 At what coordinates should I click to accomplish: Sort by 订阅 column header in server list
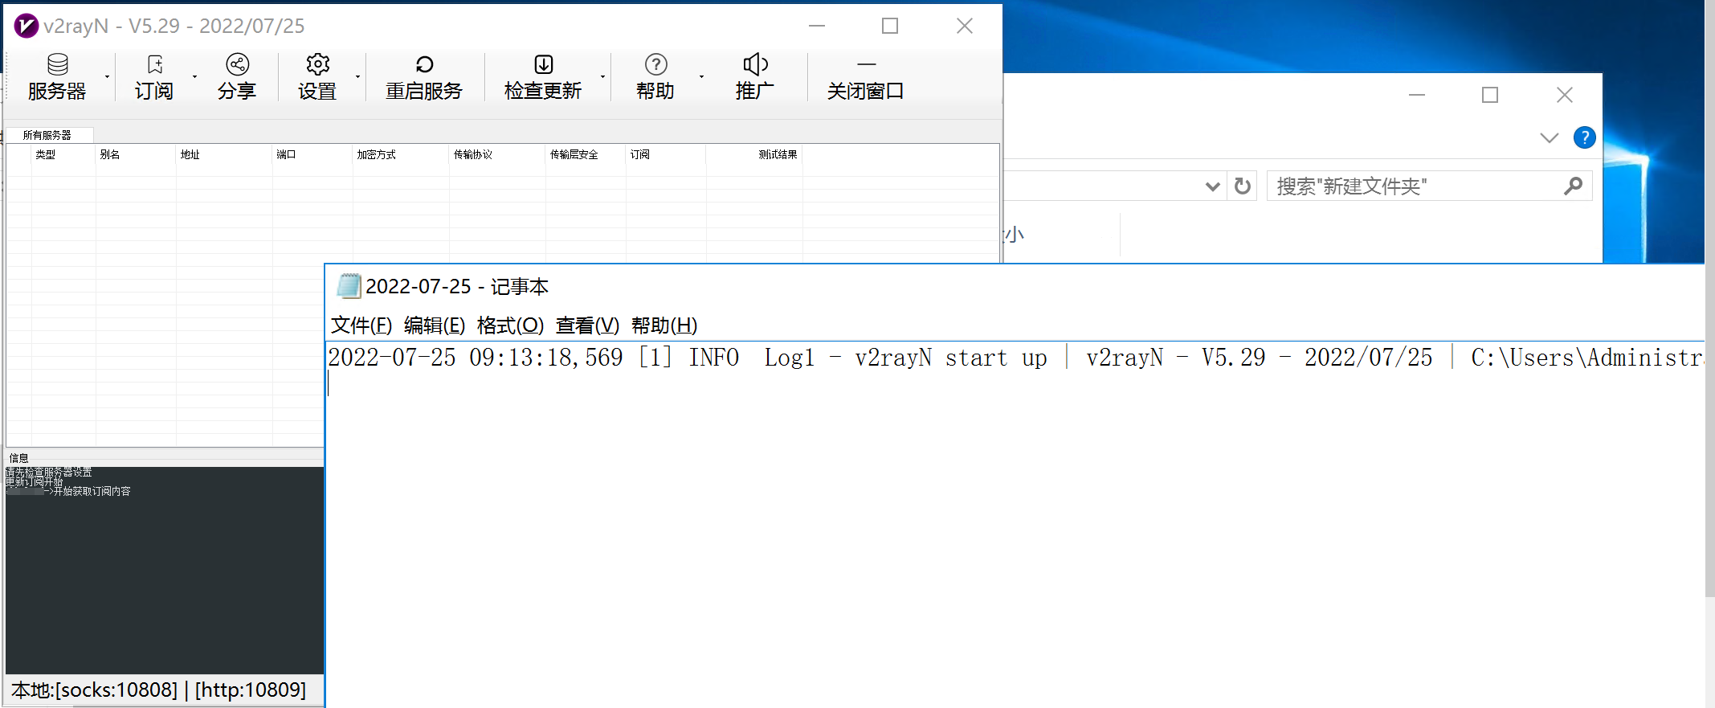pyautogui.click(x=666, y=154)
